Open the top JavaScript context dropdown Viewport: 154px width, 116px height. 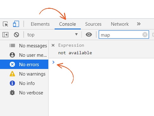[52, 35]
